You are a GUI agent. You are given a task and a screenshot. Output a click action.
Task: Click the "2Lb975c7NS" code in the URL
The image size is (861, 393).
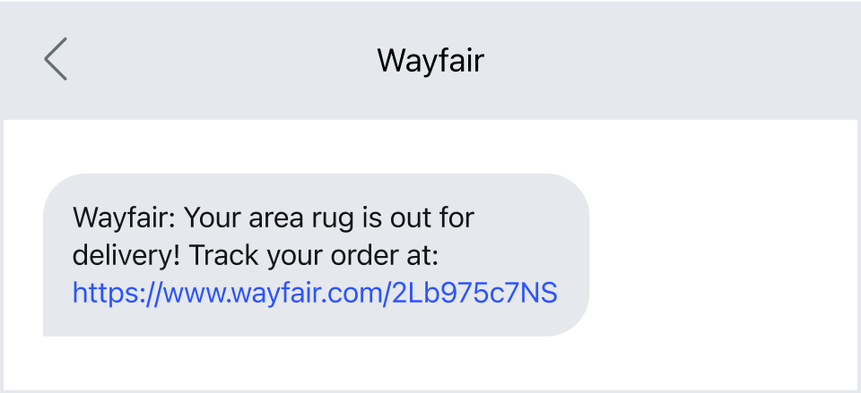475,293
